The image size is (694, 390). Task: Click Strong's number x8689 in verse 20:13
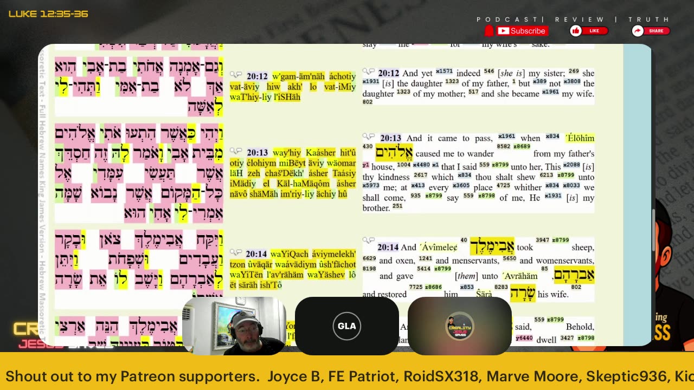coord(522,146)
